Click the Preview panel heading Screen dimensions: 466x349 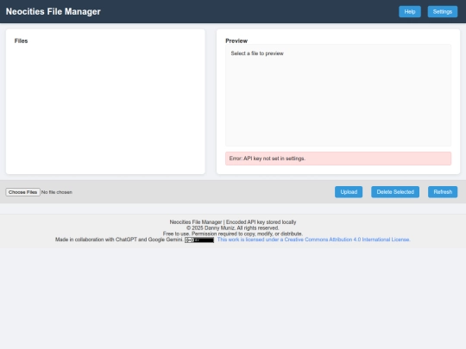click(236, 41)
